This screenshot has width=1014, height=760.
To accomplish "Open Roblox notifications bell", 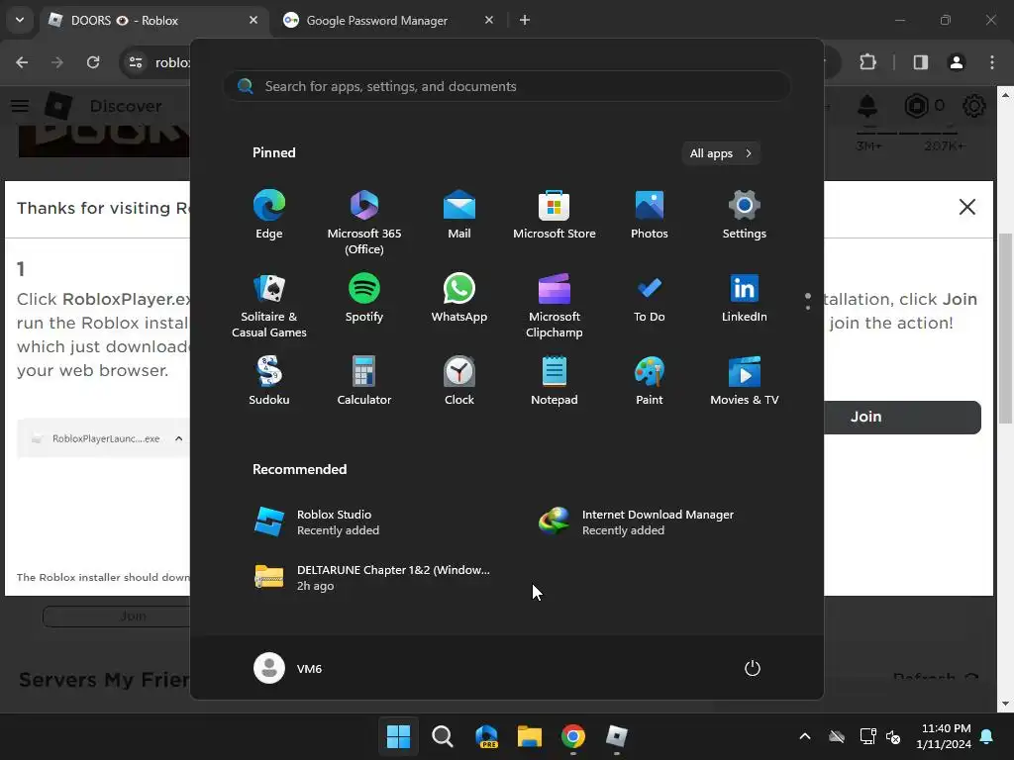I will point(867,106).
